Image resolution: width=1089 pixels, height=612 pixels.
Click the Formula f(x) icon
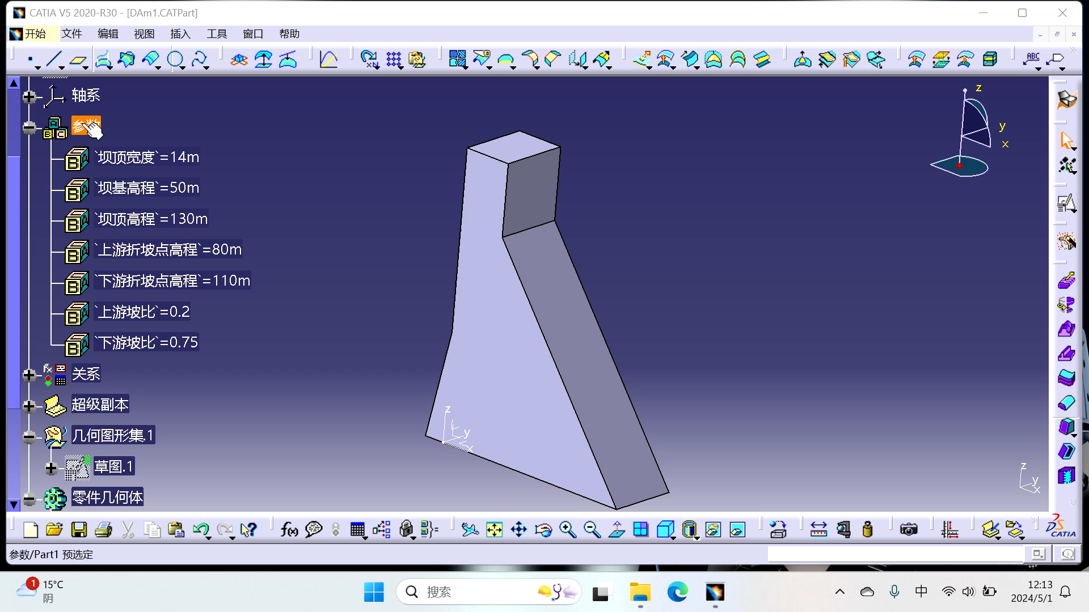click(x=289, y=530)
